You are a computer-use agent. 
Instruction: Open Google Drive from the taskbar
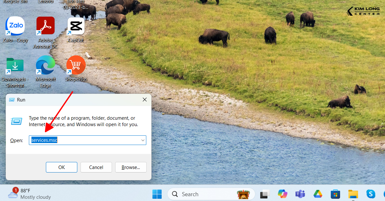(x=318, y=194)
